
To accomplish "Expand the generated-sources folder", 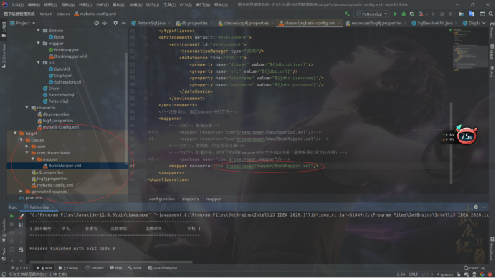I will pyautogui.click(x=21, y=192).
